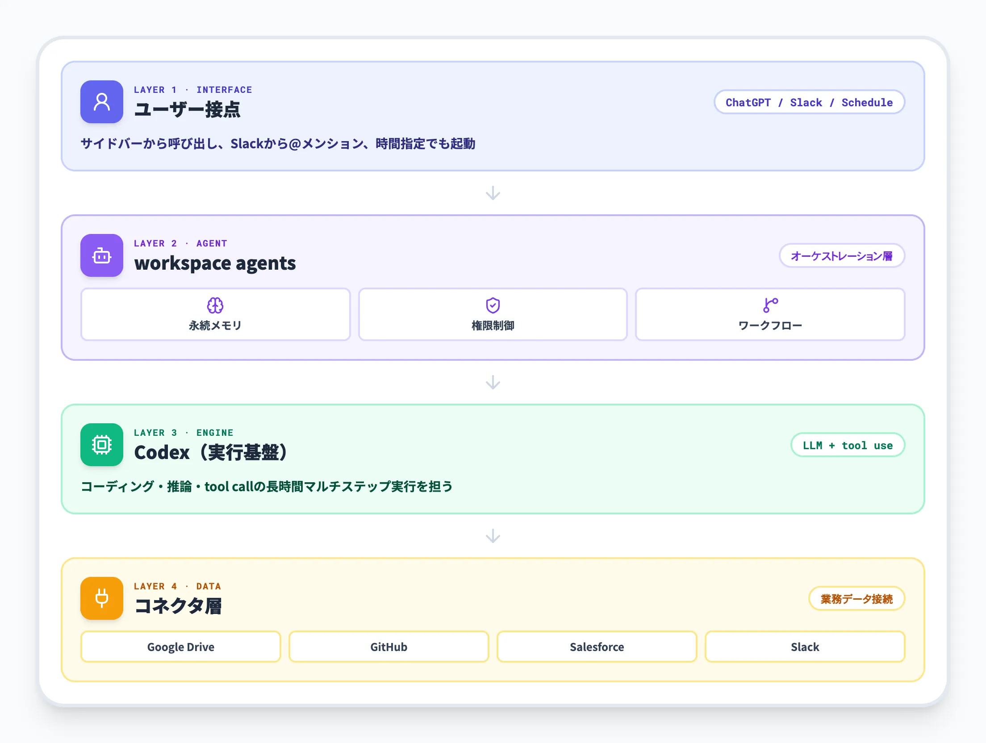
Task: Click the 業務データ接続 pill on Layer 4
Action: pos(856,599)
